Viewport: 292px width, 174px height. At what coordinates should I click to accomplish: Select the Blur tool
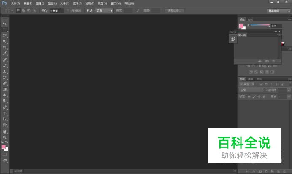pos(5,95)
